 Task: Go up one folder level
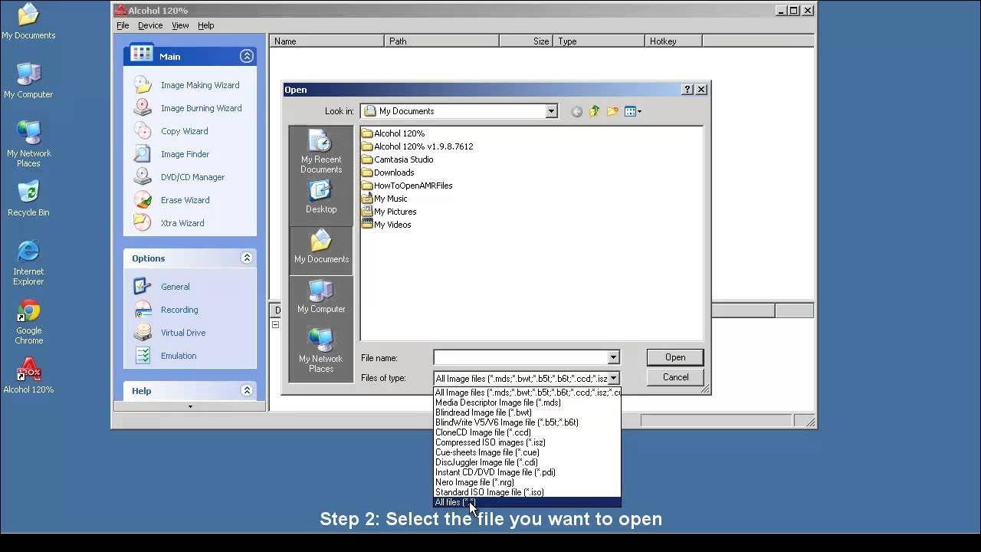coord(595,112)
